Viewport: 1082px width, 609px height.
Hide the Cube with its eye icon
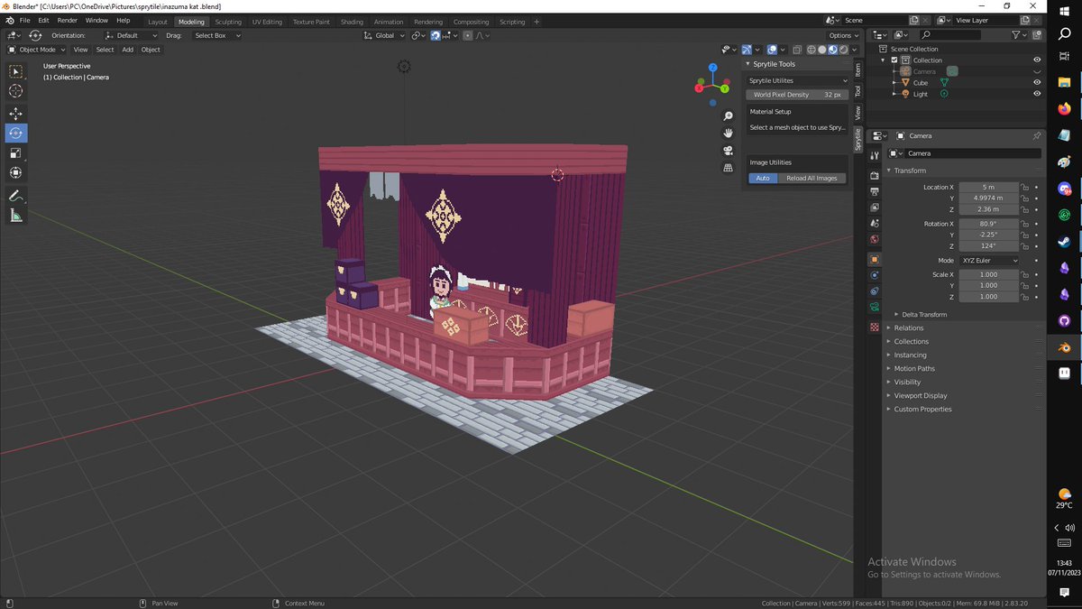pyautogui.click(x=1037, y=83)
